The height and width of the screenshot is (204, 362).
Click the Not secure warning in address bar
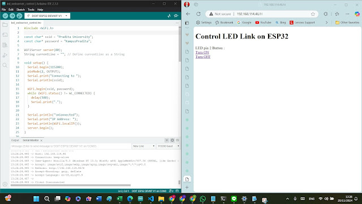[x=220, y=14]
